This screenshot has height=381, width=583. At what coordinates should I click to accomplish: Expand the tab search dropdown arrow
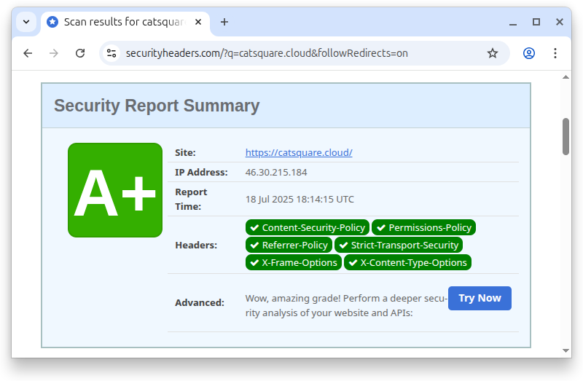pyautogui.click(x=26, y=22)
